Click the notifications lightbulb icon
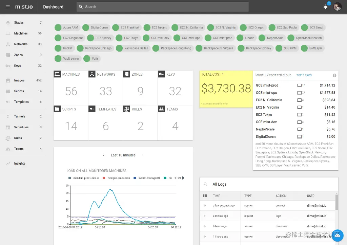Viewport: 347px width, 245px height. point(325,7)
